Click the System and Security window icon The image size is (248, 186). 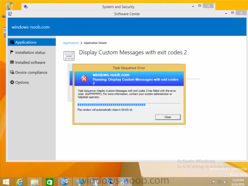pyautogui.click(x=26, y=7)
